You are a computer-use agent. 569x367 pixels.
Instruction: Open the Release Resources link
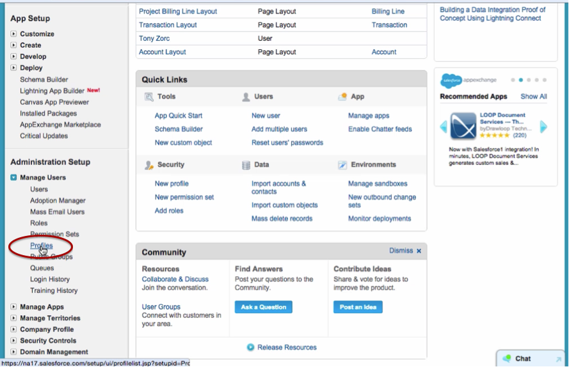tap(287, 347)
